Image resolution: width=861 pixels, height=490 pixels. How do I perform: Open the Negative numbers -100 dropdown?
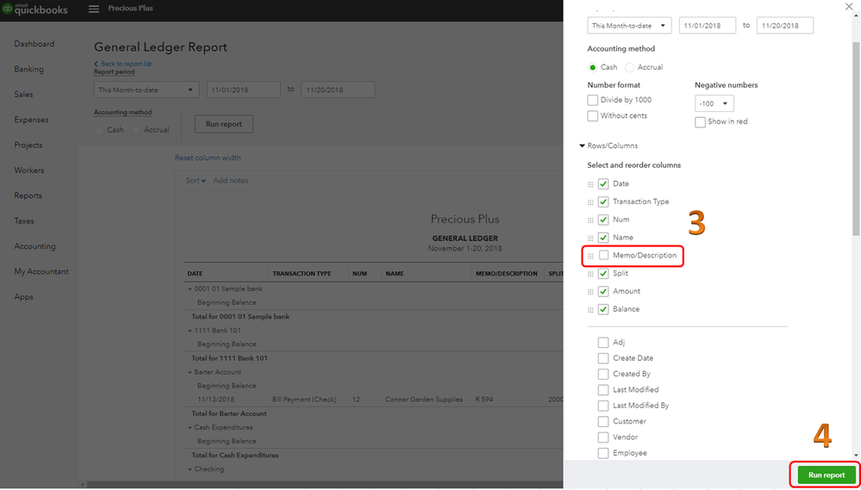pyautogui.click(x=714, y=103)
